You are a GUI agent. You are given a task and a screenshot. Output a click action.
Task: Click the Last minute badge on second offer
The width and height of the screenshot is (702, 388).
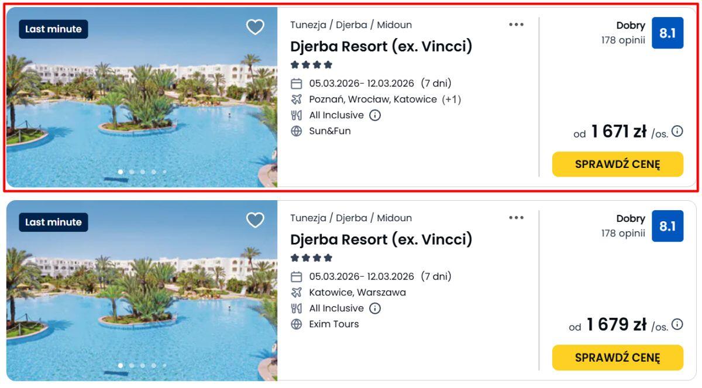click(x=53, y=222)
